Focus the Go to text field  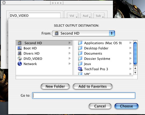pos(84,96)
